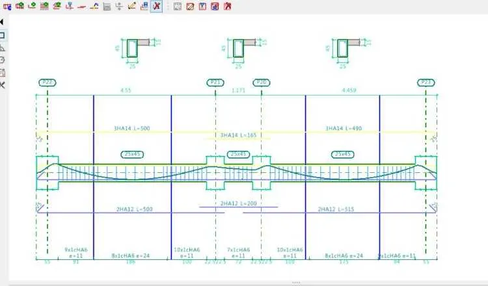Click the 186 bottom dimension value

[131, 262]
